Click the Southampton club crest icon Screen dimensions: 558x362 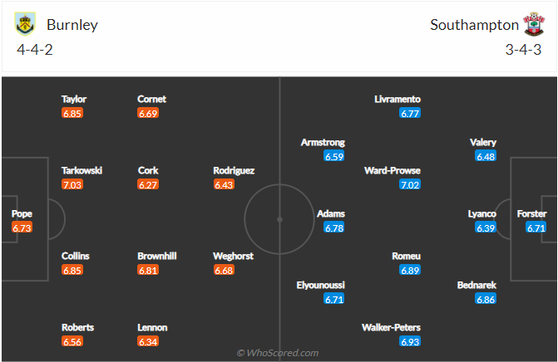[x=533, y=24]
